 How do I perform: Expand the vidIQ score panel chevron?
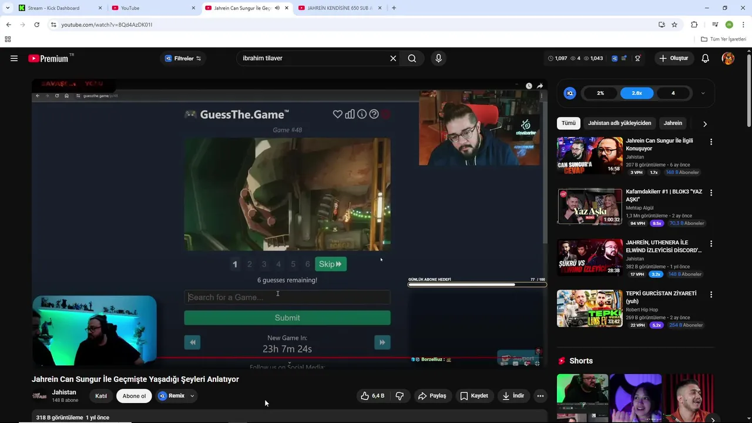[x=703, y=93]
